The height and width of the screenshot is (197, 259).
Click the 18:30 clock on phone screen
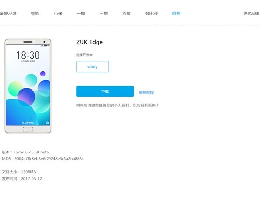[x=28, y=55]
